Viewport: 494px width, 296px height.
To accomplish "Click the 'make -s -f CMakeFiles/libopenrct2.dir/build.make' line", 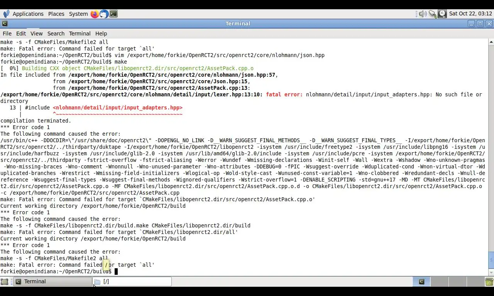I will (125, 225).
